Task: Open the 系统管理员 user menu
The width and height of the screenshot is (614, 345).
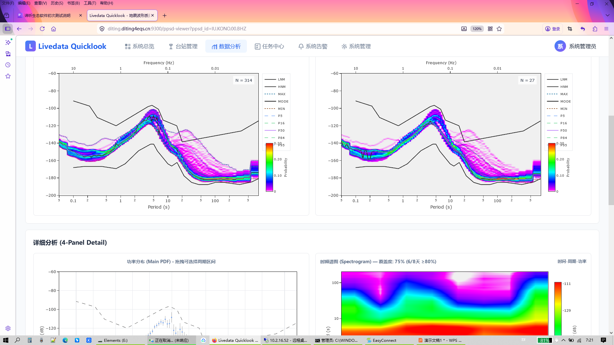Action: [575, 46]
